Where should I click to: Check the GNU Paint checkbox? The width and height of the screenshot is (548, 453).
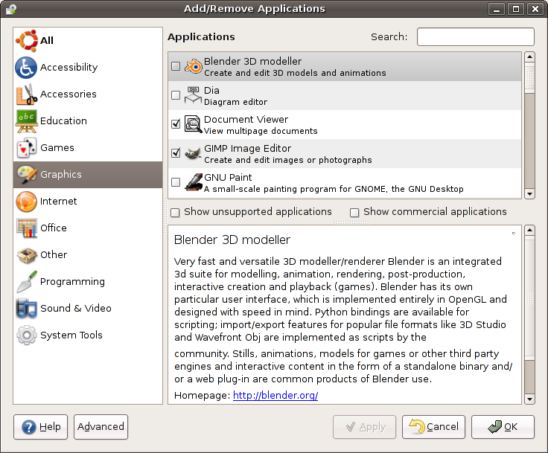tap(176, 182)
